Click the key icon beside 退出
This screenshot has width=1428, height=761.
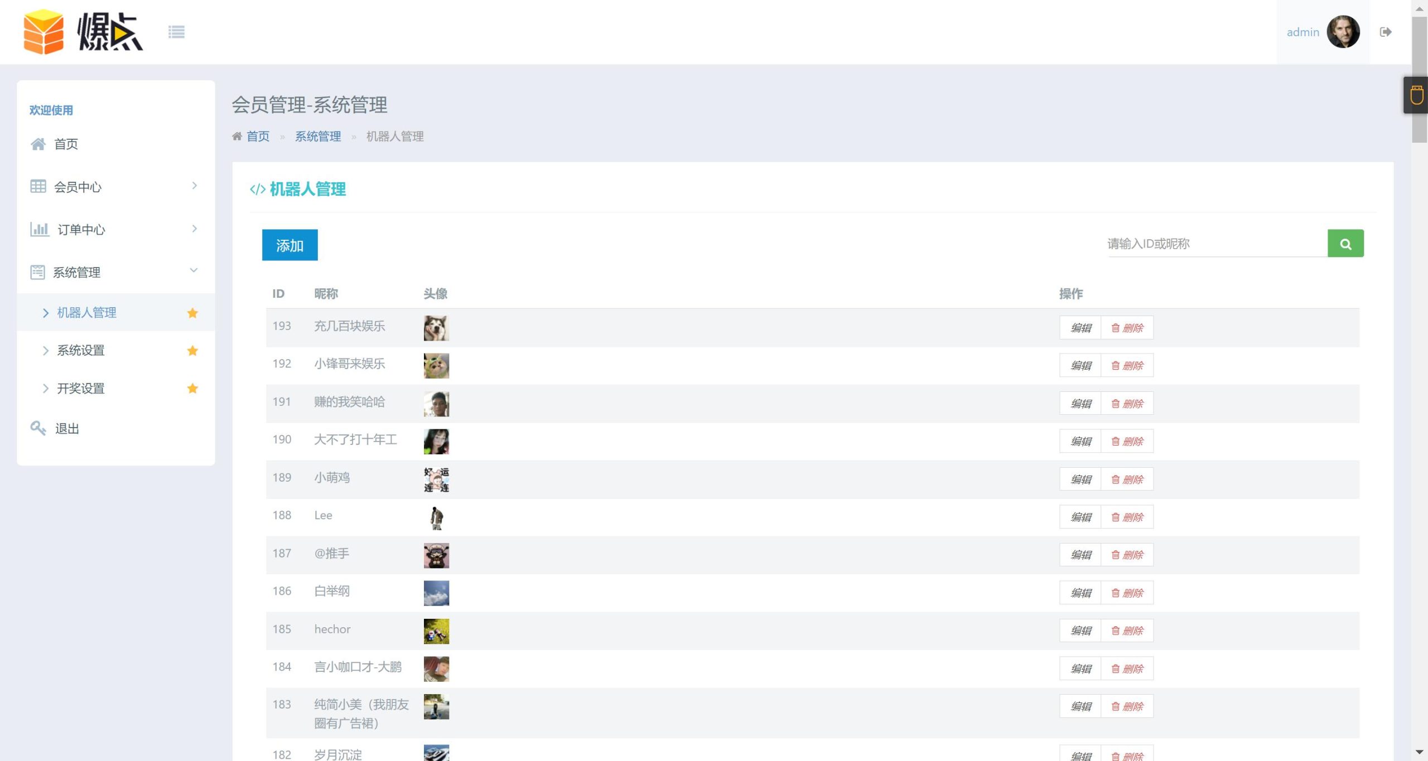click(38, 428)
